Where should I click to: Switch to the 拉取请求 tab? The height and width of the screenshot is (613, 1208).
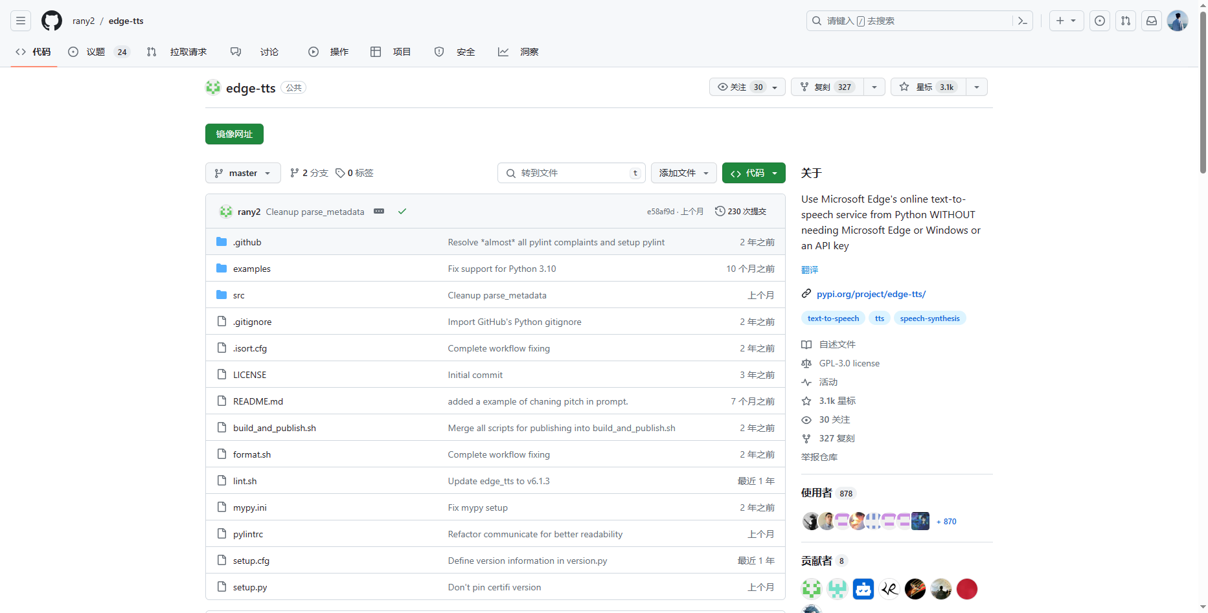pos(177,52)
